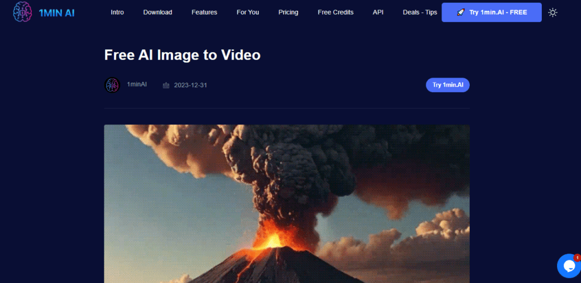Open the Download nav item
The width and height of the screenshot is (581, 283).
point(158,12)
